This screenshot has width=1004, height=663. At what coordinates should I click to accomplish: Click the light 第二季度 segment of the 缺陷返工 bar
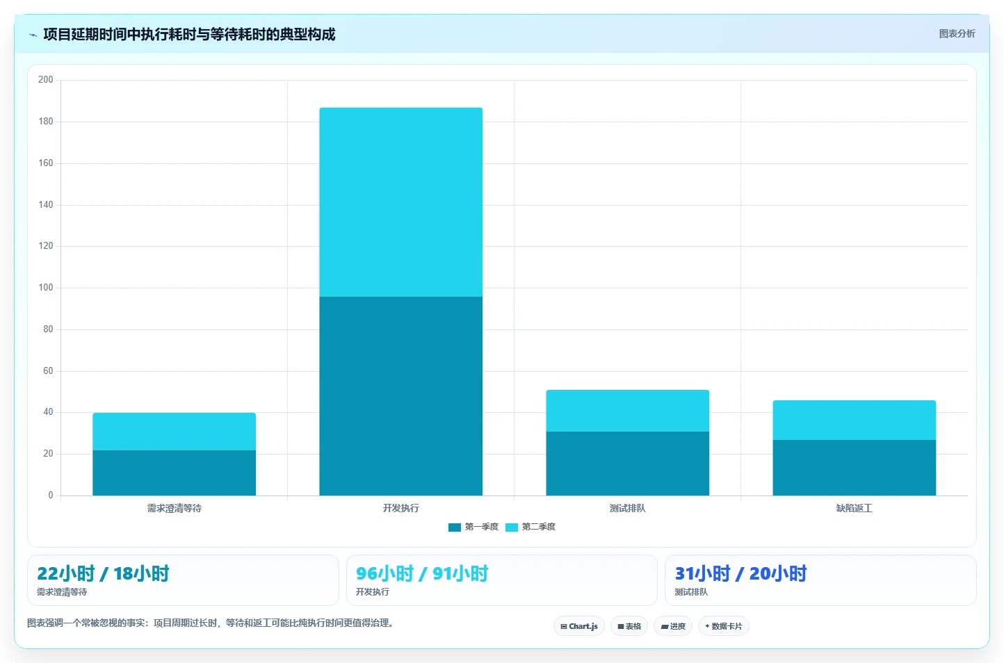pos(855,420)
